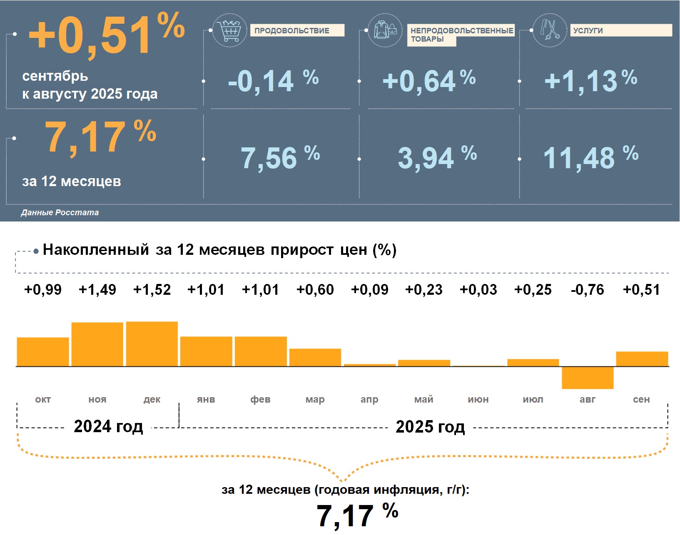This screenshot has width=680, height=535.
Task: Click the negative August bar below axis
Action: 588,378
